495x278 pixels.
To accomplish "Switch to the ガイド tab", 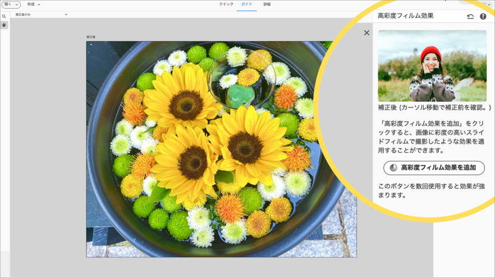I will (x=246, y=4).
